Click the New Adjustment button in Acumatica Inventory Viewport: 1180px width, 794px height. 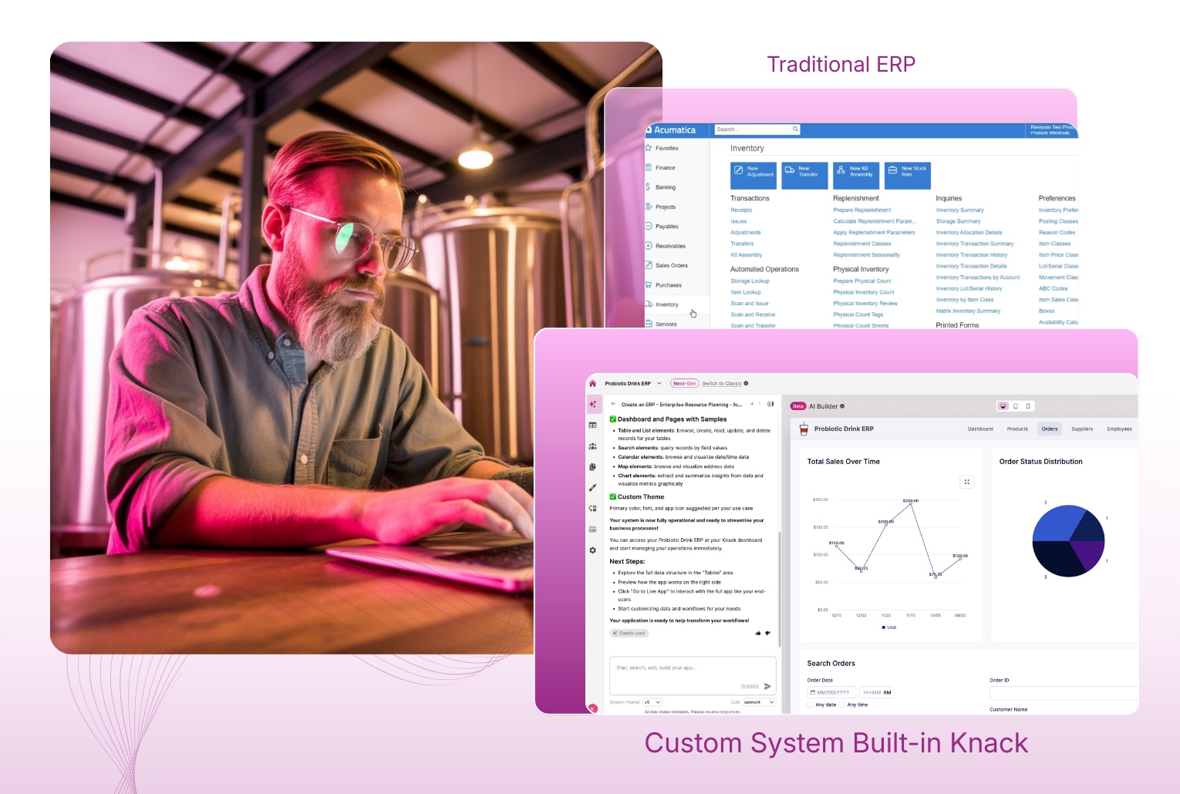(x=754, y=176)
